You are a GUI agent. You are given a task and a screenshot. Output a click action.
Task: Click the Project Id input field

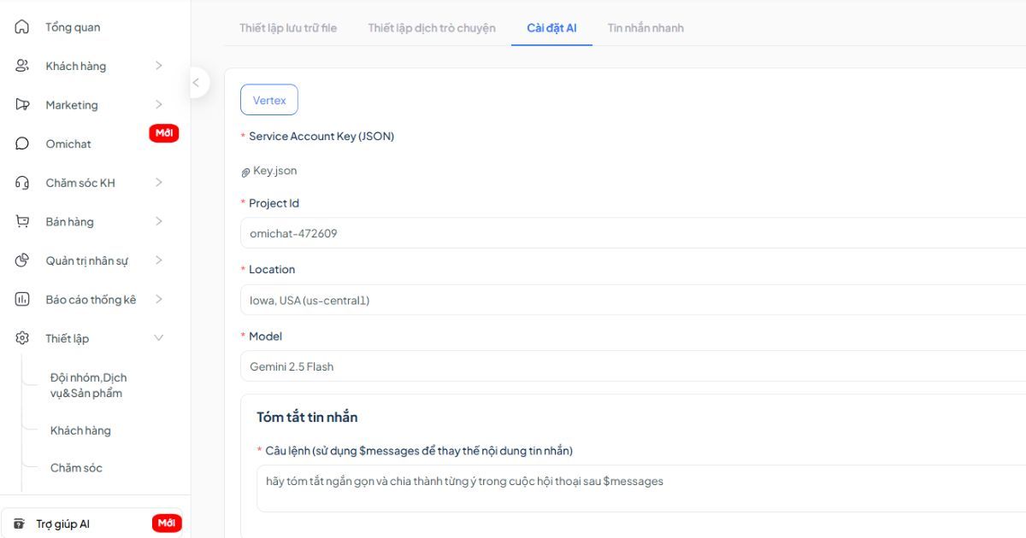point(633,233)
